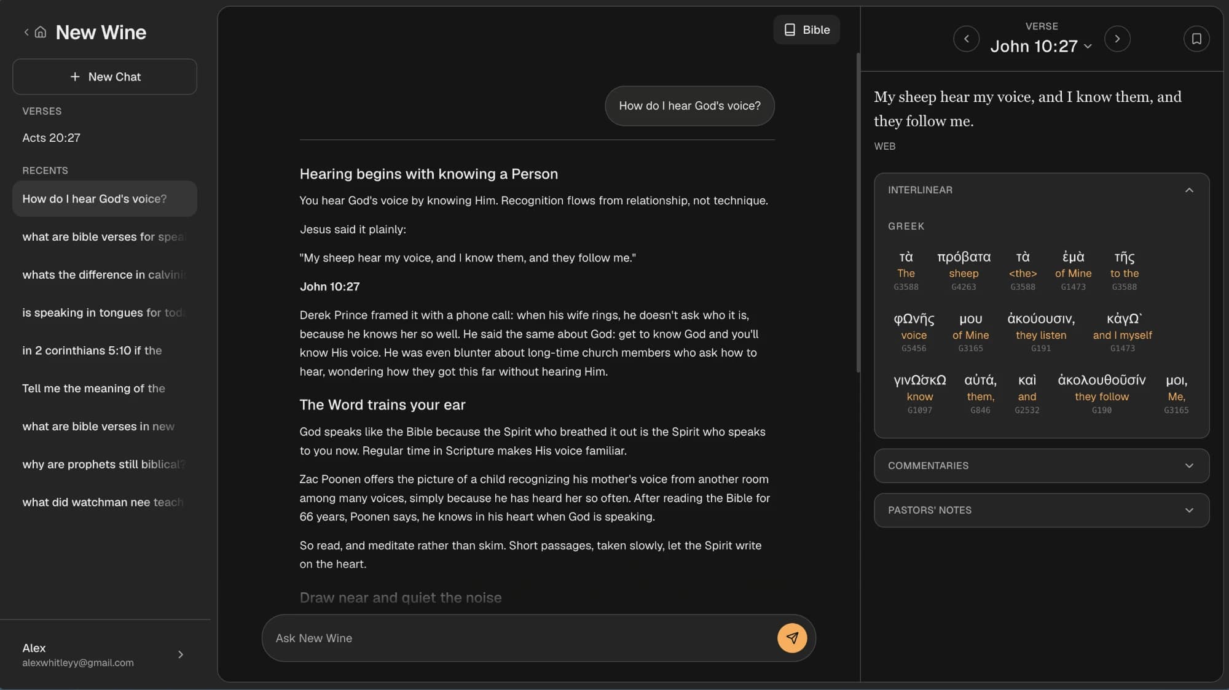
Task: Open 'in 2 corinthians 5:10 if the' chat
Action: pyautogui.click(x=104, y=351)
